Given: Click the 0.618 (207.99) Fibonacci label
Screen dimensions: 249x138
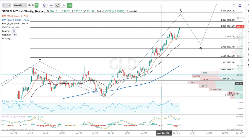Looking at the screenshot, I should [x=228, y=56].
